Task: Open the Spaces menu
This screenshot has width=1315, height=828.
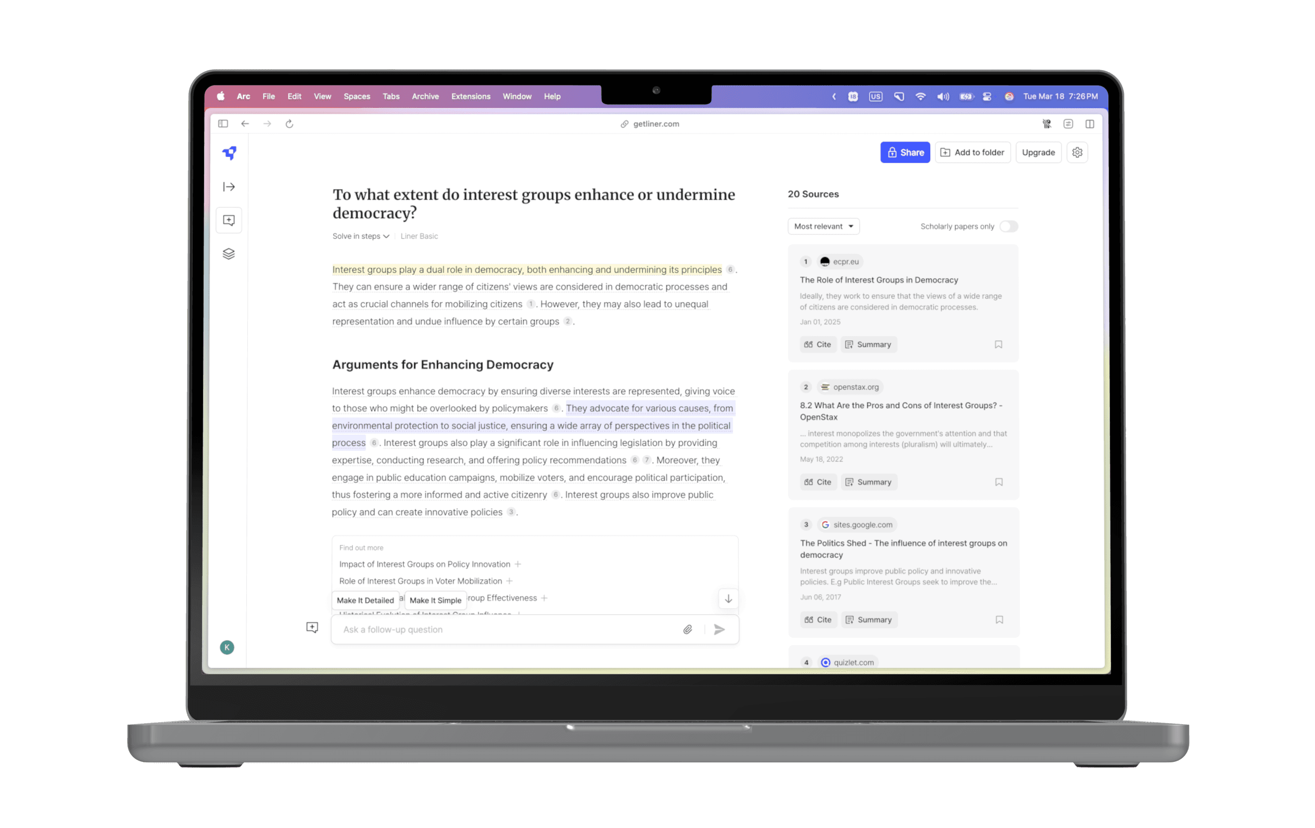Action: pos(357,96)
